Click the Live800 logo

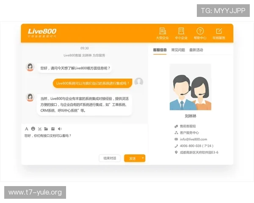(42, 33)
